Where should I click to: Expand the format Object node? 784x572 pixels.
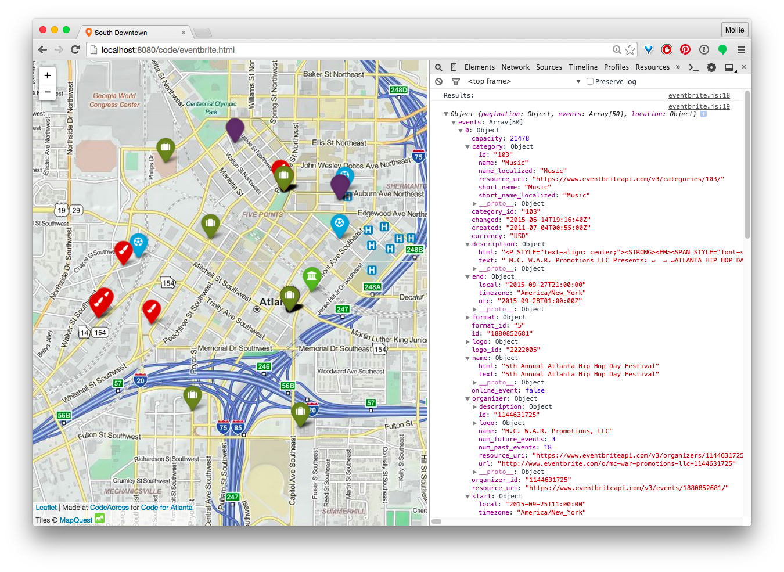click(467, 318)
